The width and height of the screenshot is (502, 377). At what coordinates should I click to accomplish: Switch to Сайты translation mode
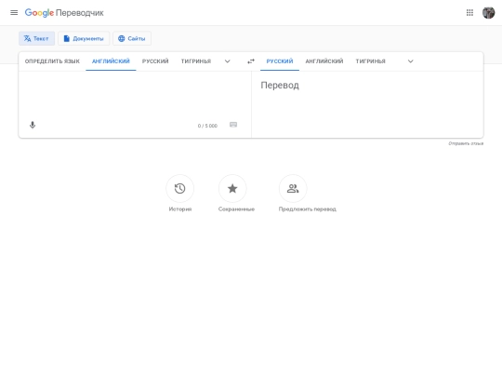[x=132, y=38]
